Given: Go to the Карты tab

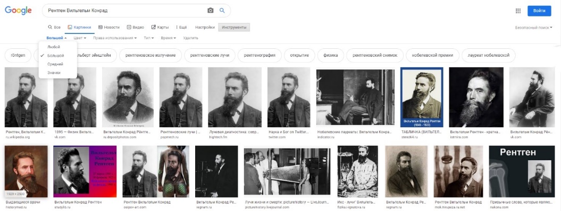Looking at the screenshot, I should [160, 28].
